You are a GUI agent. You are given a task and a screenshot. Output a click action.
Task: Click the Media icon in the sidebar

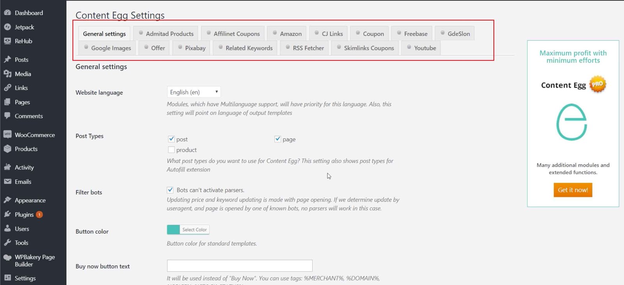(x=7, y=73)
